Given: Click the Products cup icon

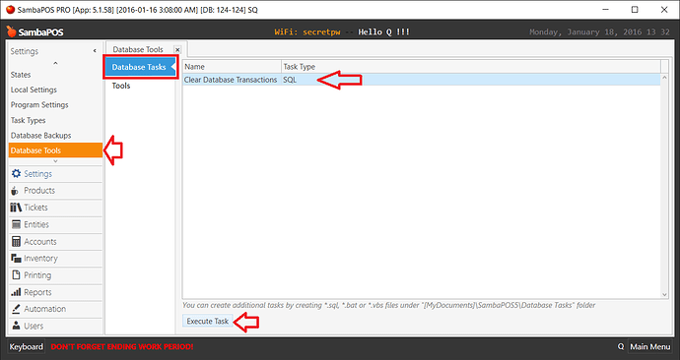Looking at the screenshot, I should (15, 191).
